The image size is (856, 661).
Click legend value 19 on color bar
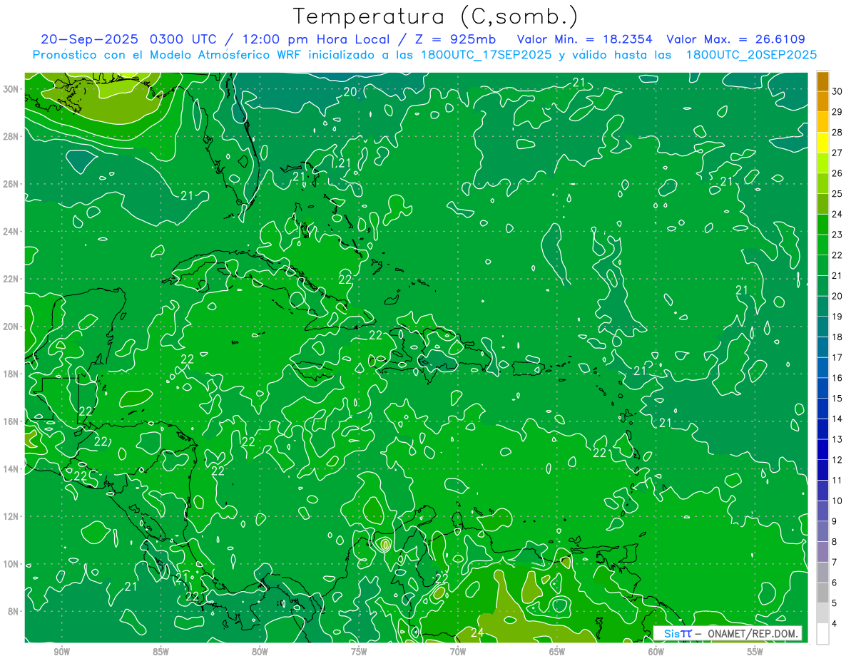click(x=837, y=317)
